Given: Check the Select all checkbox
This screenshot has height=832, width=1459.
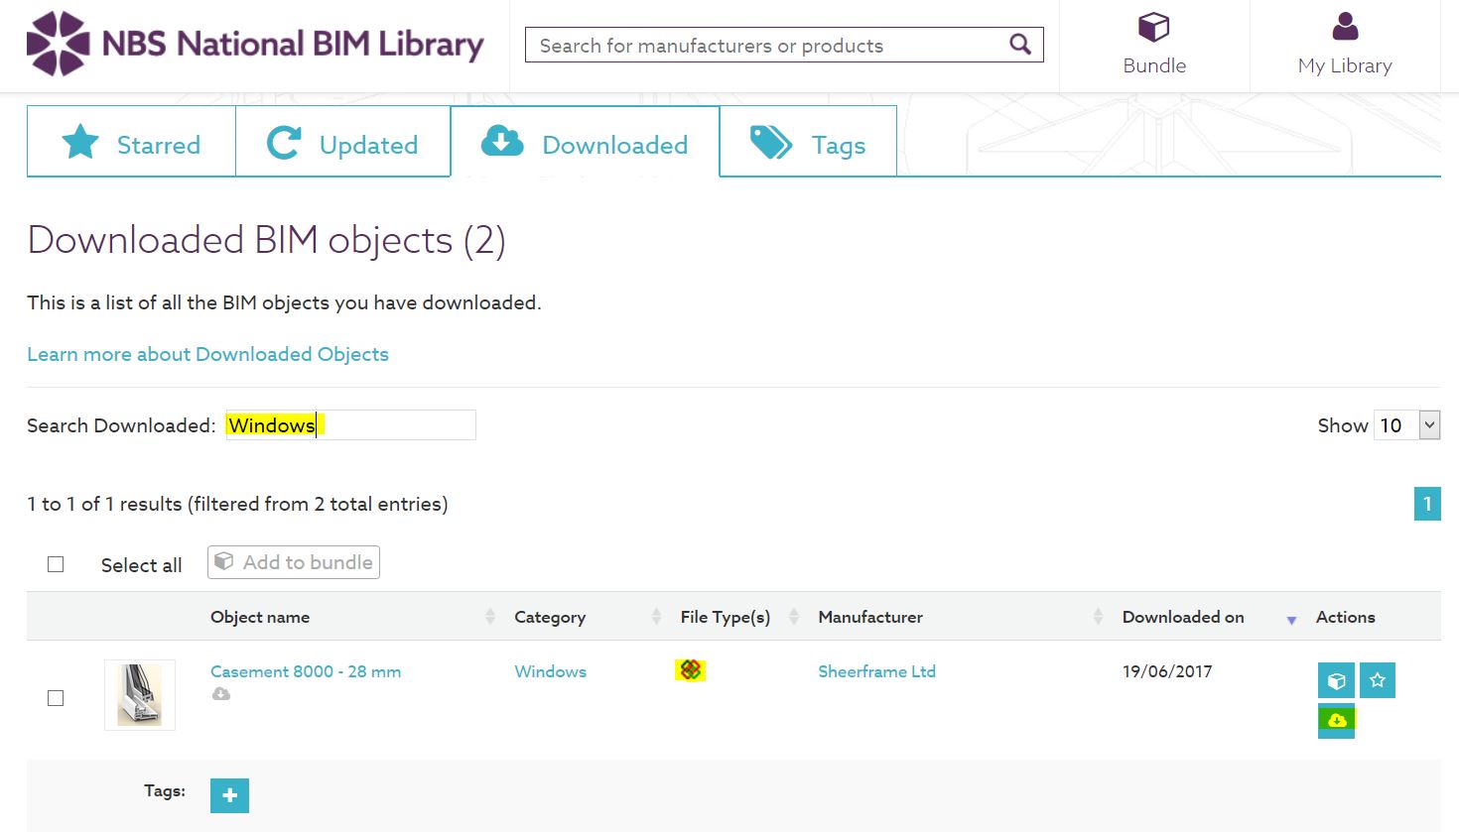Looking at the screenshot, I should 56,564.
